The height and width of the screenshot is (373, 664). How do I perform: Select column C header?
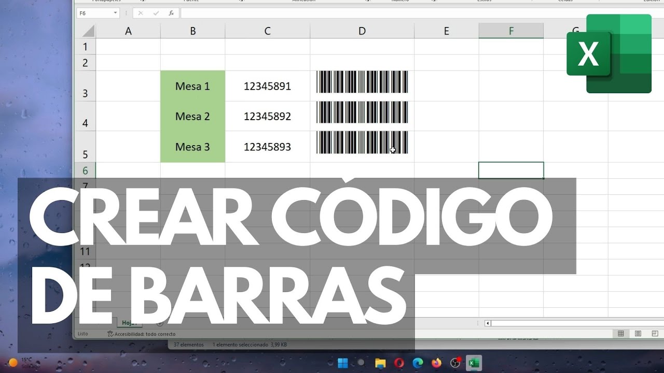pyautogui.click(x=267, y=31)
